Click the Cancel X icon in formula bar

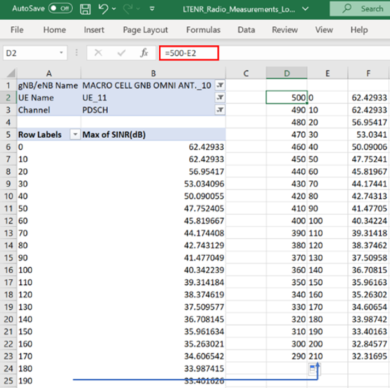(98, 53)
